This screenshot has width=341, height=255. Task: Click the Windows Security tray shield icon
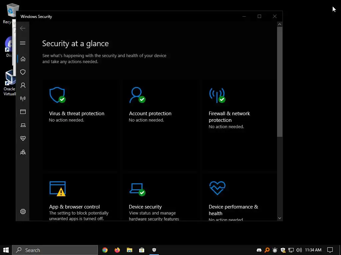coord(283,250)
